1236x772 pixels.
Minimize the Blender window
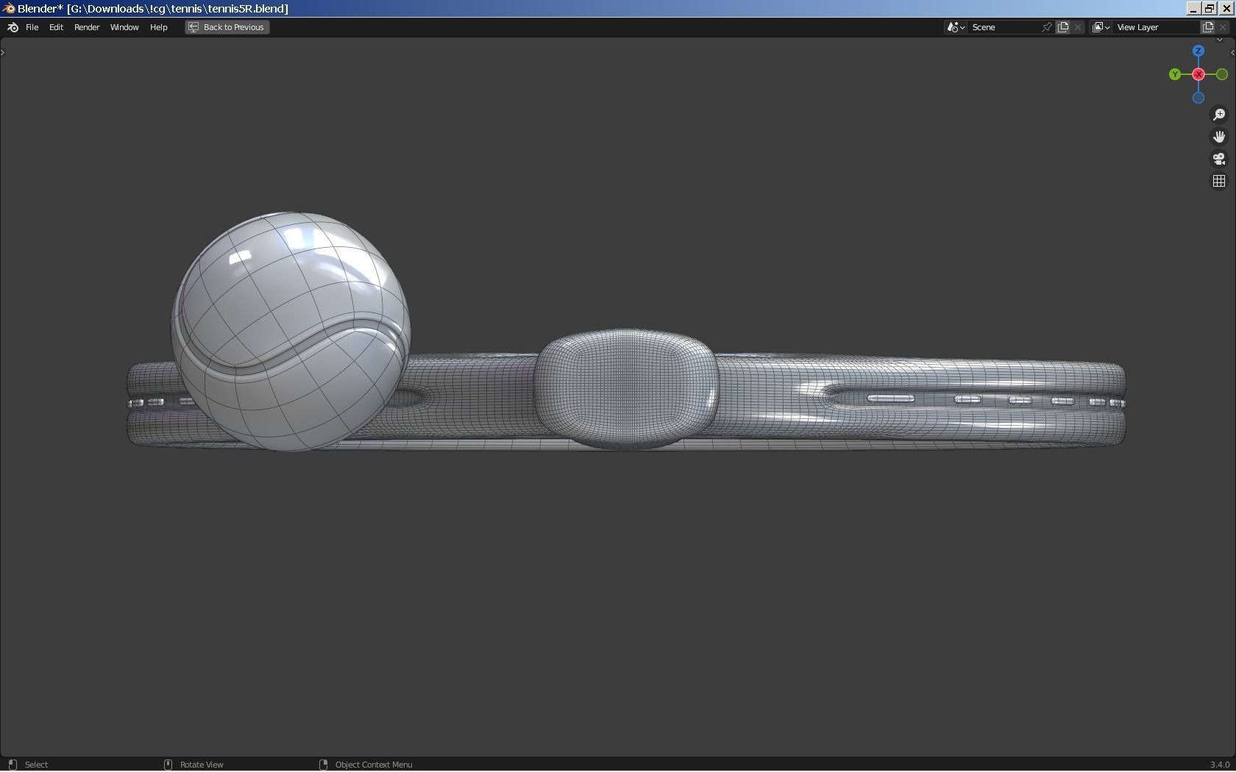(1193, 9)
